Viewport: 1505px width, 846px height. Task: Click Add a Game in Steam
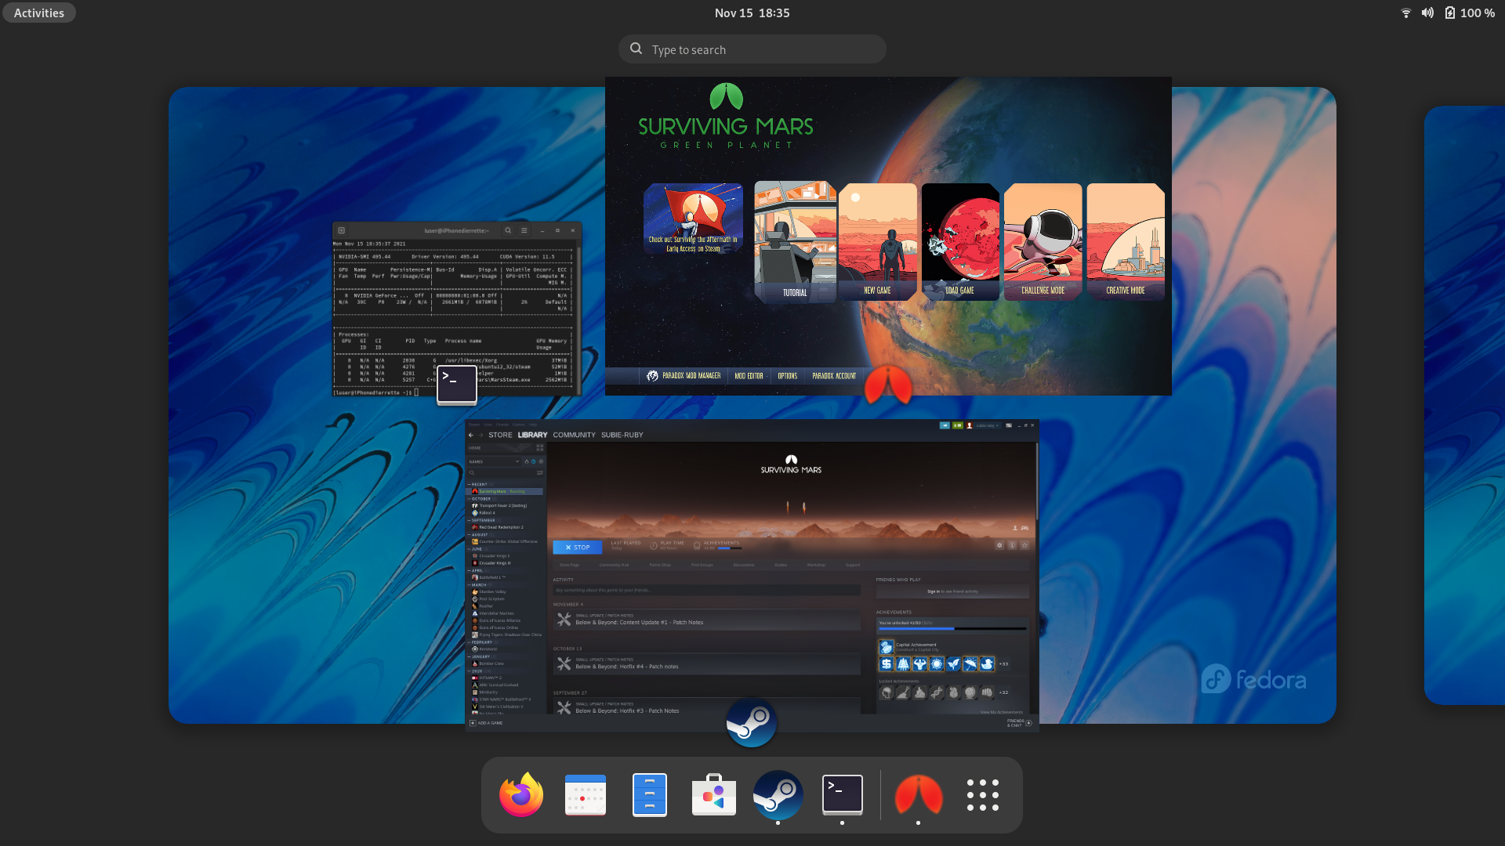click(x=486, y=723)
